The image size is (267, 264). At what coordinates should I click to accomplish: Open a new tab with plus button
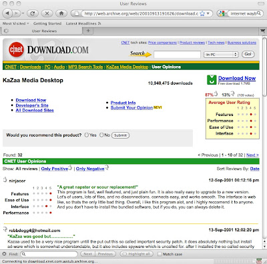click(x=88, y=31)
